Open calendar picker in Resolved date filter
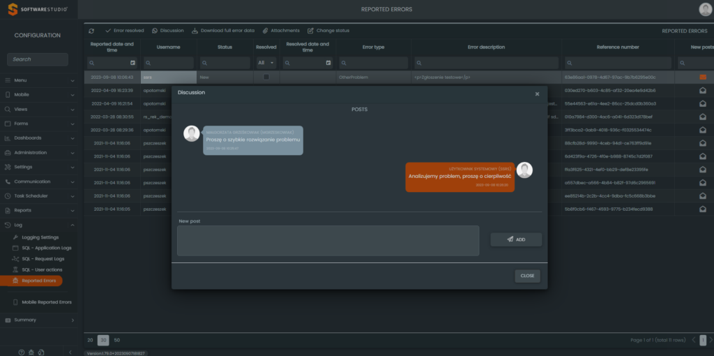Viewport: 714px width, 356px height. click(328, 63)
